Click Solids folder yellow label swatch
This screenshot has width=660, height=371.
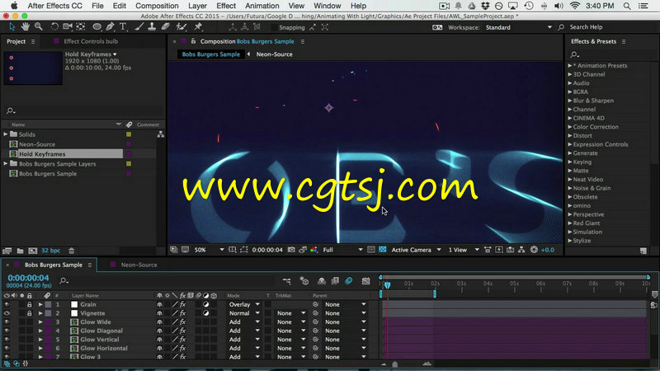129,134
